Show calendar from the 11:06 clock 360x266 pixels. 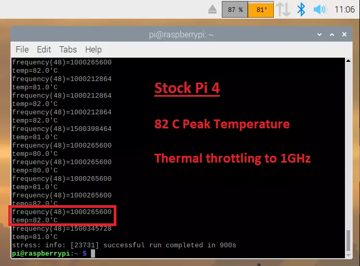pos(344,9)
